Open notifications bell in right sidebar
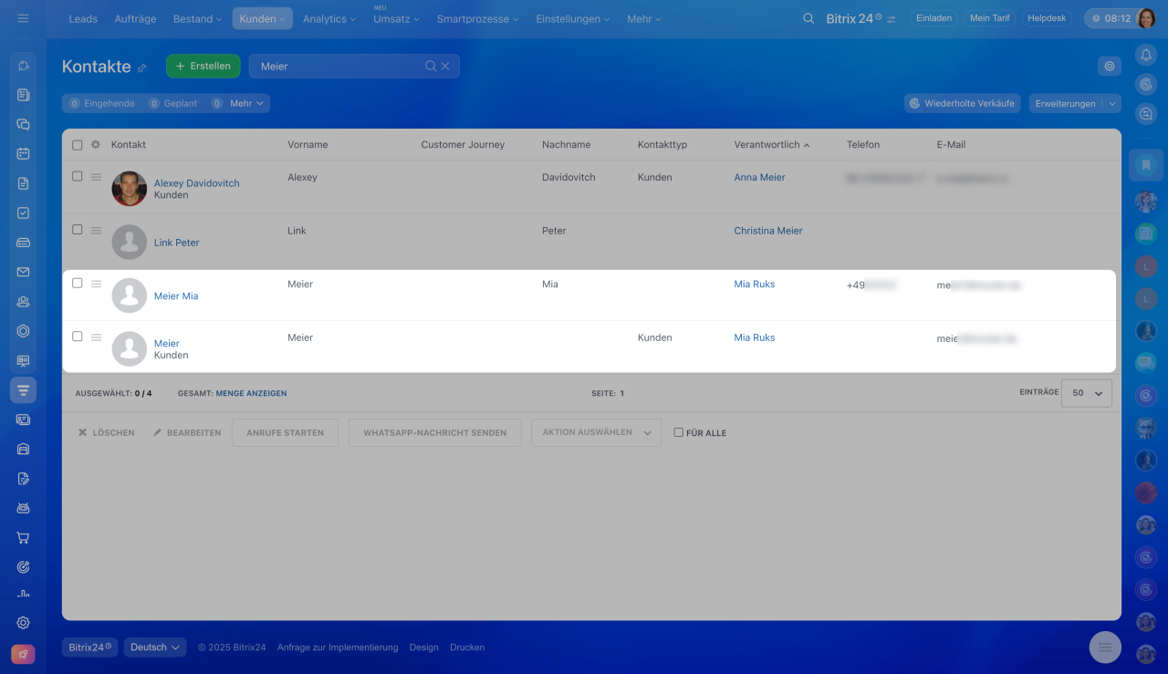This screenshot has width=1168, height=674. coord(1146,55)
